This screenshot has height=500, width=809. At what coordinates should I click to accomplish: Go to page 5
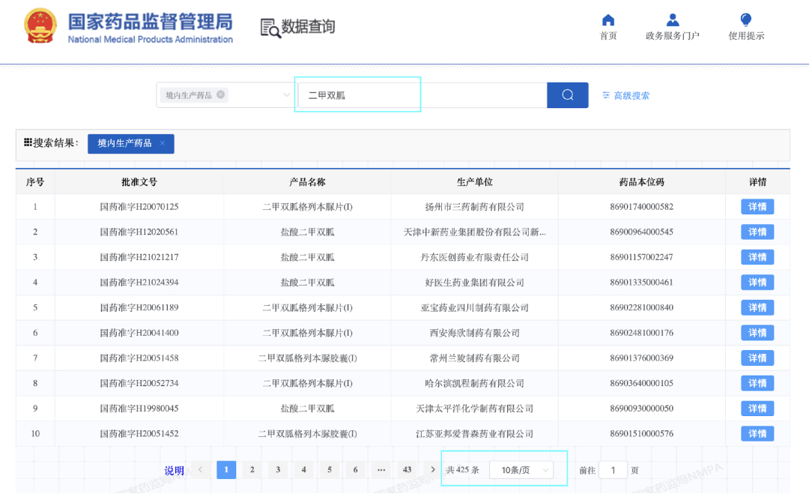(x=329, y=469)
